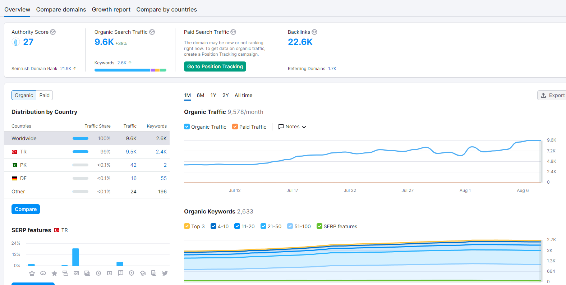566x285 pixels.
Task: Toggle the Paid Traffic checkbox
Action: tap(235, 127)
